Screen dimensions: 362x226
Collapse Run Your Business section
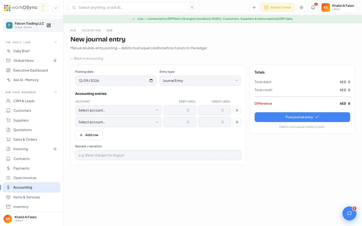(55, 92)
